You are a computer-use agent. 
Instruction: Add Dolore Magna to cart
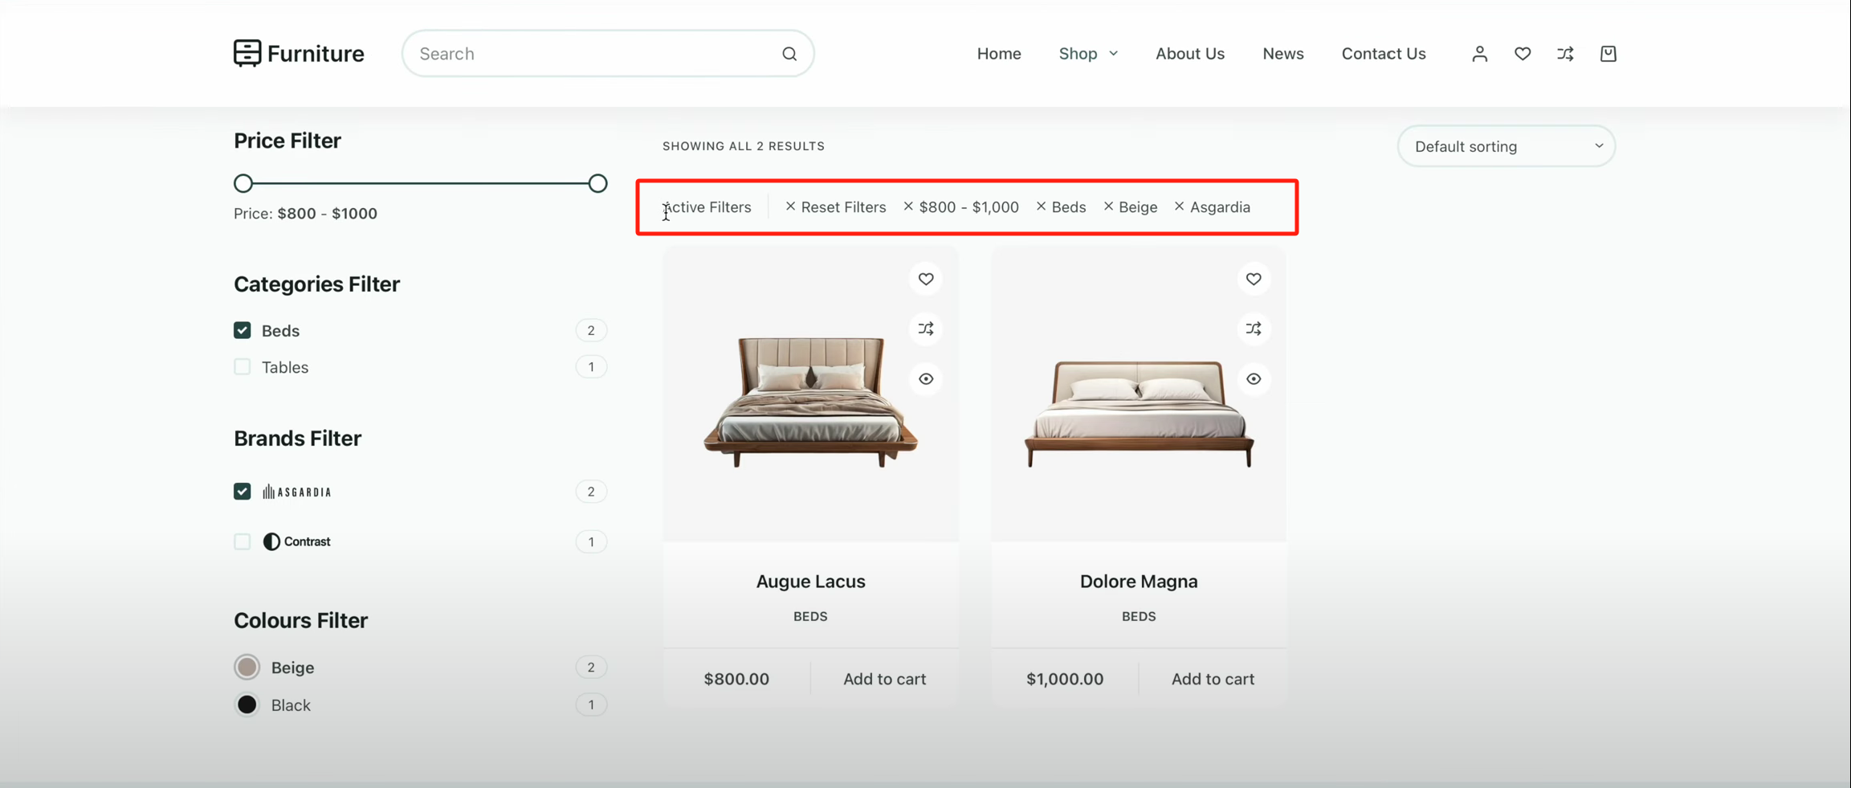(1212, 679)
